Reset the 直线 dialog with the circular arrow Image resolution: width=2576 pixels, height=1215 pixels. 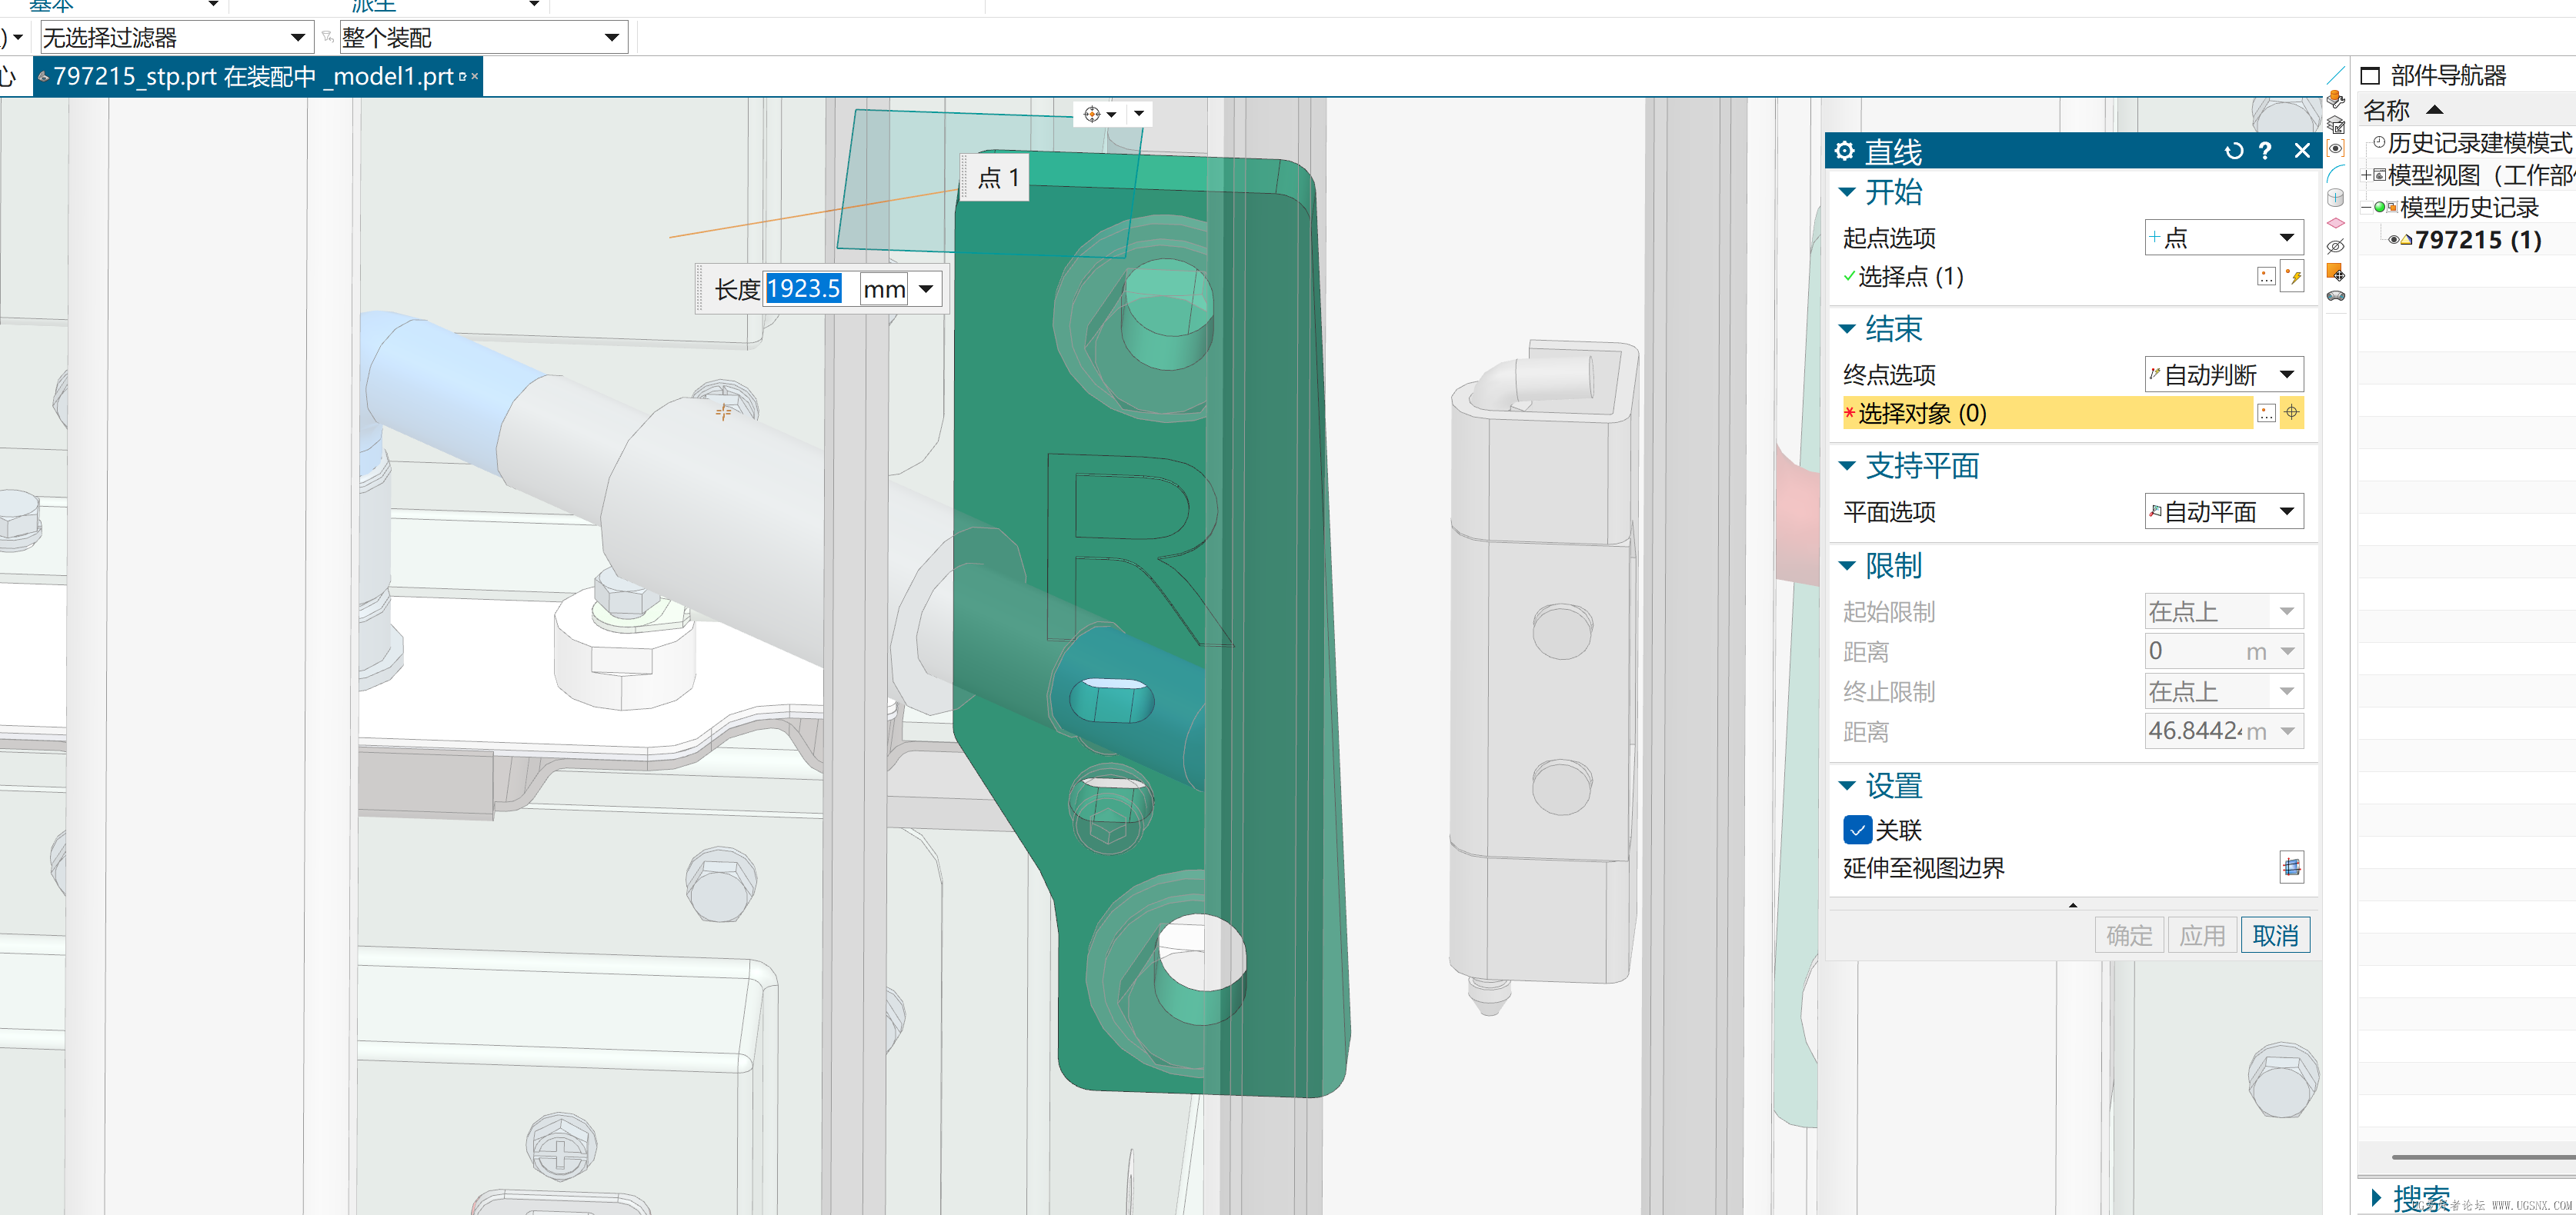coord(2233,151)
